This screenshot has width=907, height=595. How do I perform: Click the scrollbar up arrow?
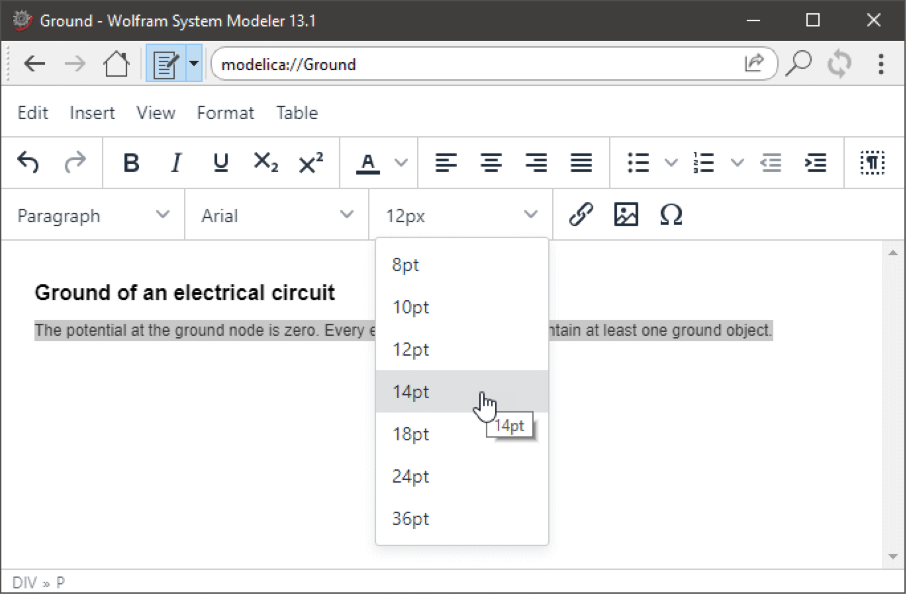(x=892, y=253)
